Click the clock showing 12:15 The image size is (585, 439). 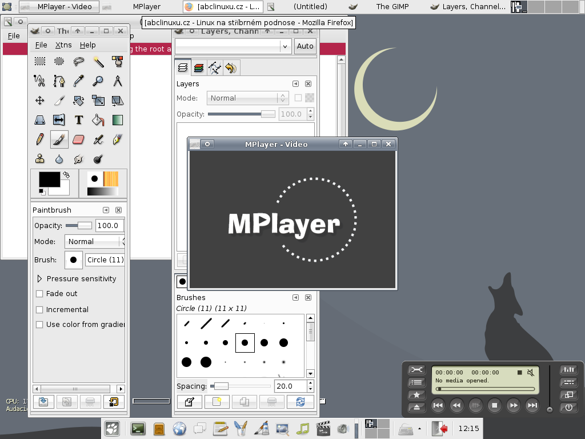click(x=468, y=429)
